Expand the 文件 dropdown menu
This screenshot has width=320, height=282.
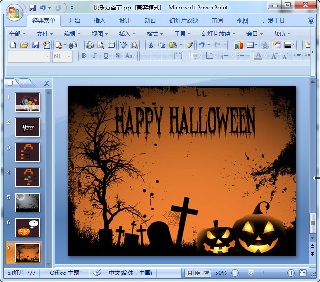tap(45, 34)
